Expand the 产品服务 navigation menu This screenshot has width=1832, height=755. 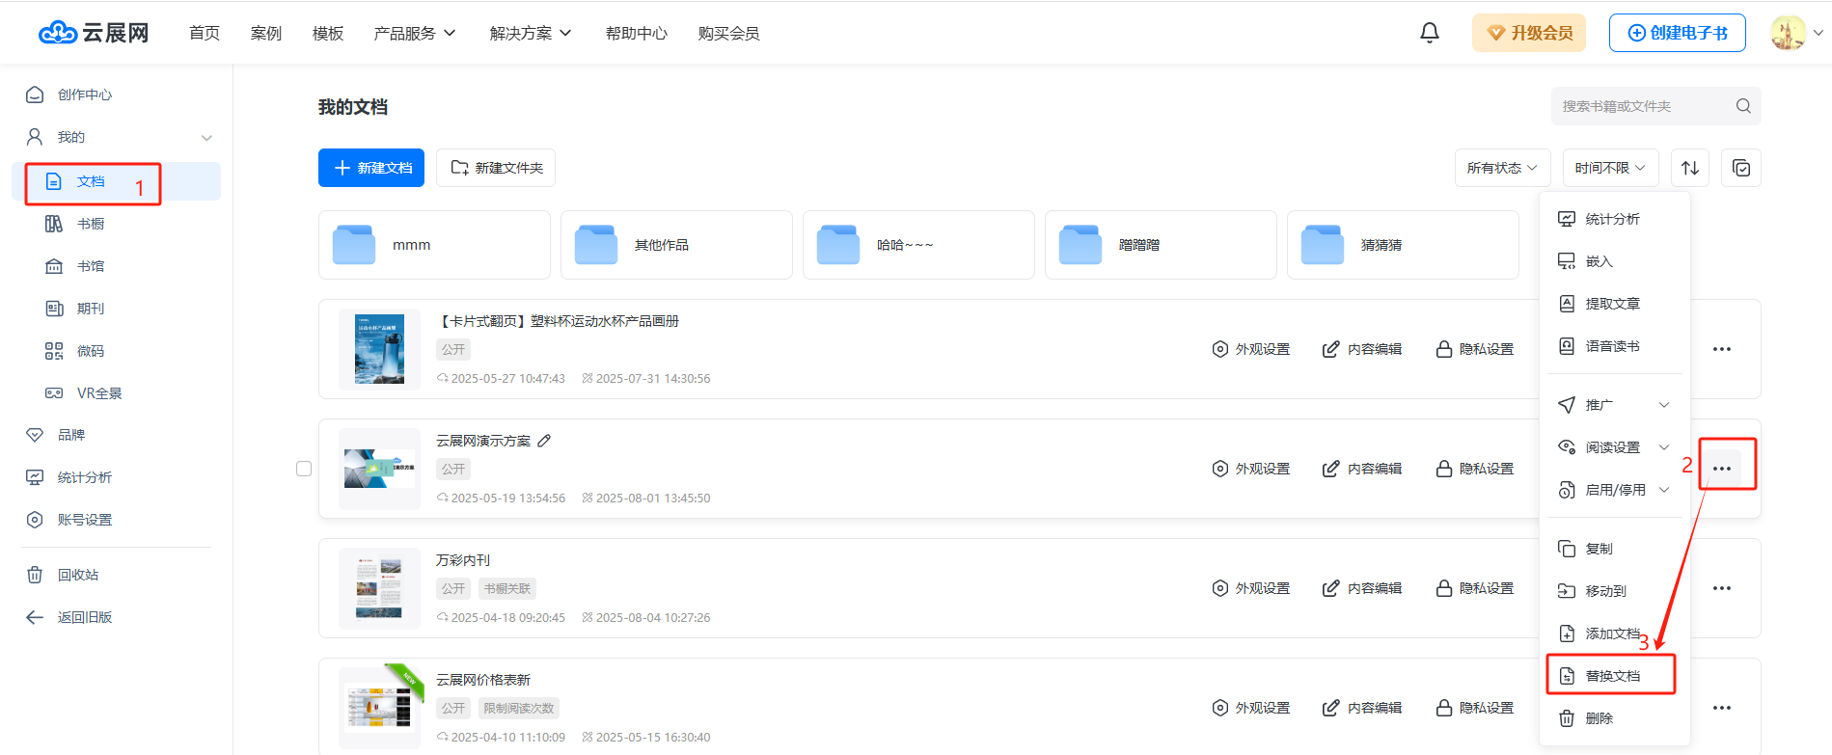414,34
